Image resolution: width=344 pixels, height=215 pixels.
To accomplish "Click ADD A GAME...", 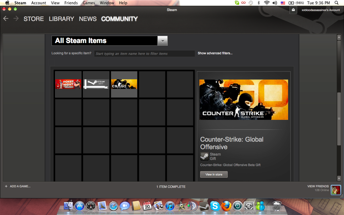I will coord(20,186).
